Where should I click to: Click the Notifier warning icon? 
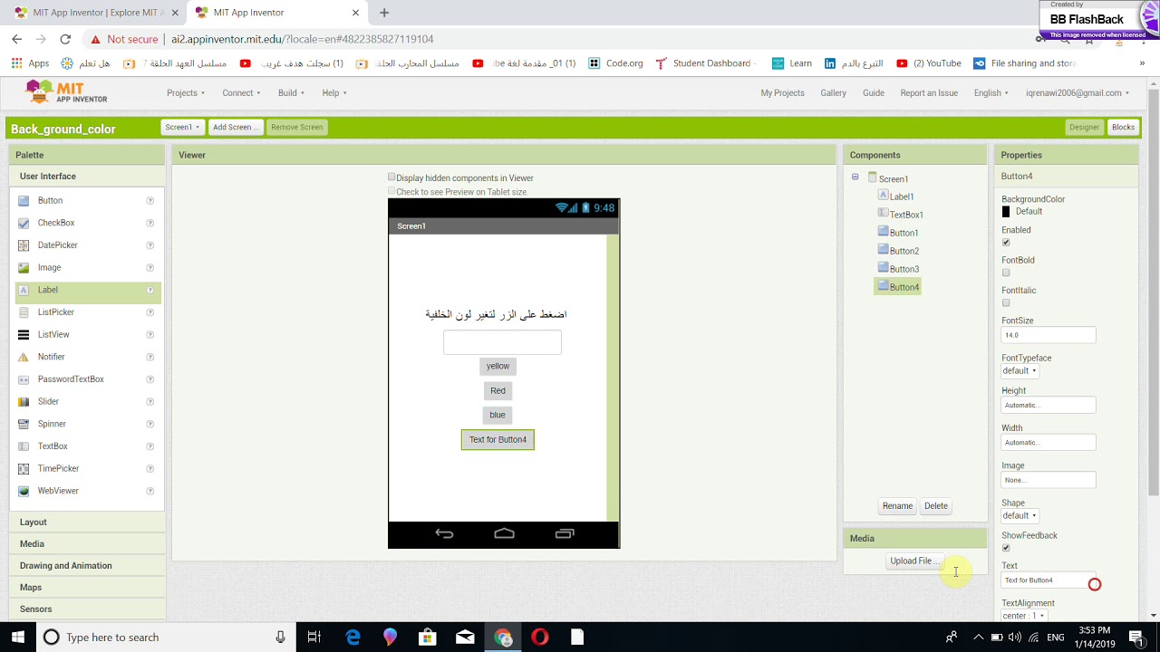point(24,357)
